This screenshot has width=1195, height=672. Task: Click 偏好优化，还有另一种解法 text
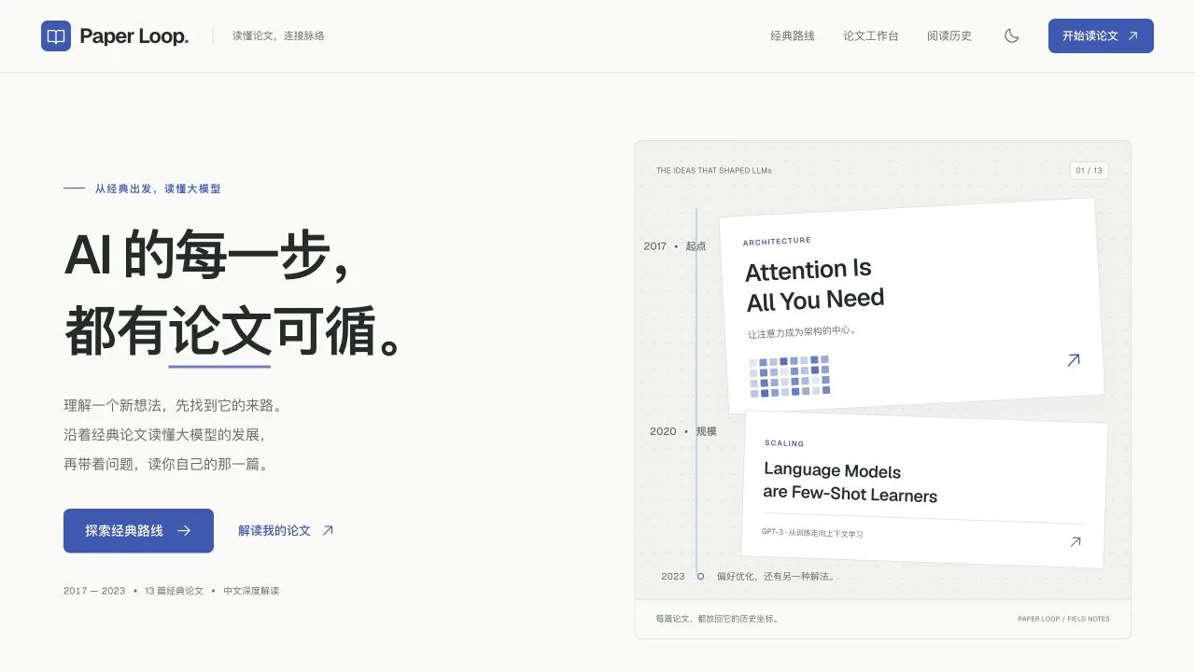(x=776, y=576)
